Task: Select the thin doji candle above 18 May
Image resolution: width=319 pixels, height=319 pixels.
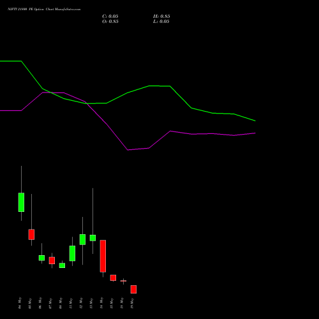Action: point(123,281)
